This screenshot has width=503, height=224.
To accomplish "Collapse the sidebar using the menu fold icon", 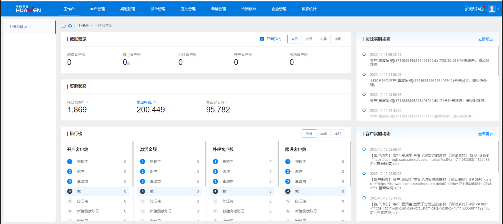I will coord(64,26).
